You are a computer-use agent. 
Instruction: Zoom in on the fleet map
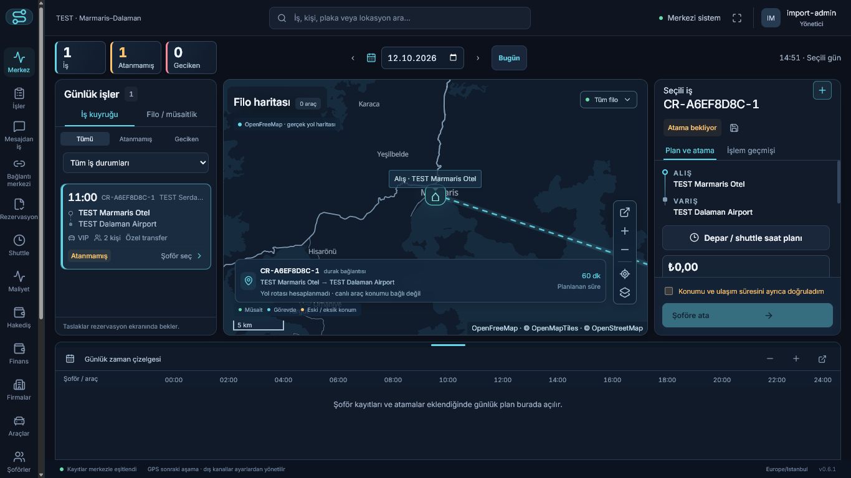(625, 231)
